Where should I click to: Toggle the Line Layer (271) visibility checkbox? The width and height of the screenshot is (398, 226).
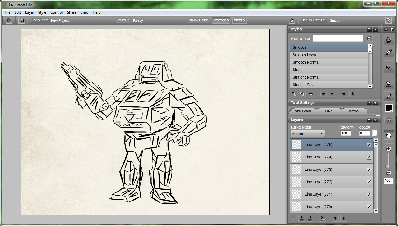(x=369, y=195)
